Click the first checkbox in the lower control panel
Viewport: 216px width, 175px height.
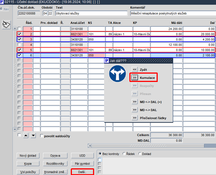click(99, 159)
